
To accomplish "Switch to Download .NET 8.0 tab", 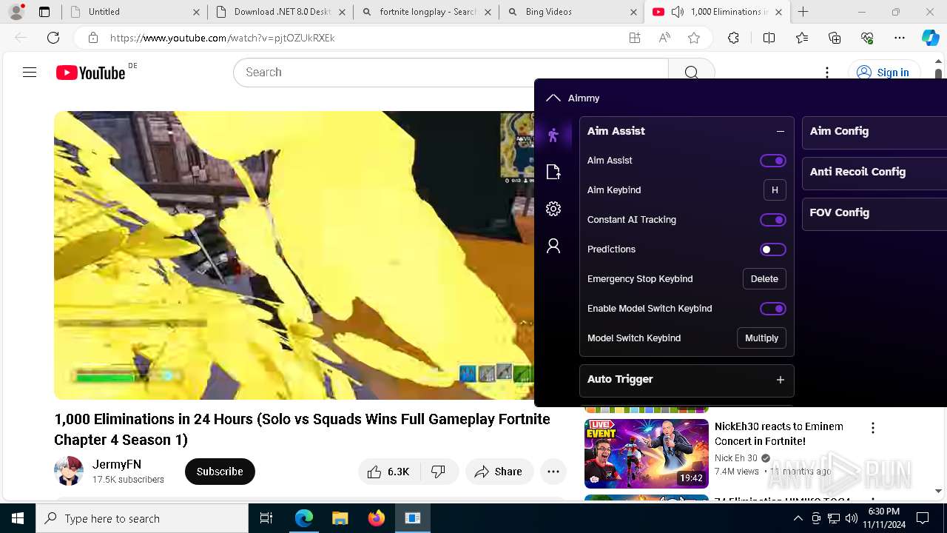I will [280, 12].
